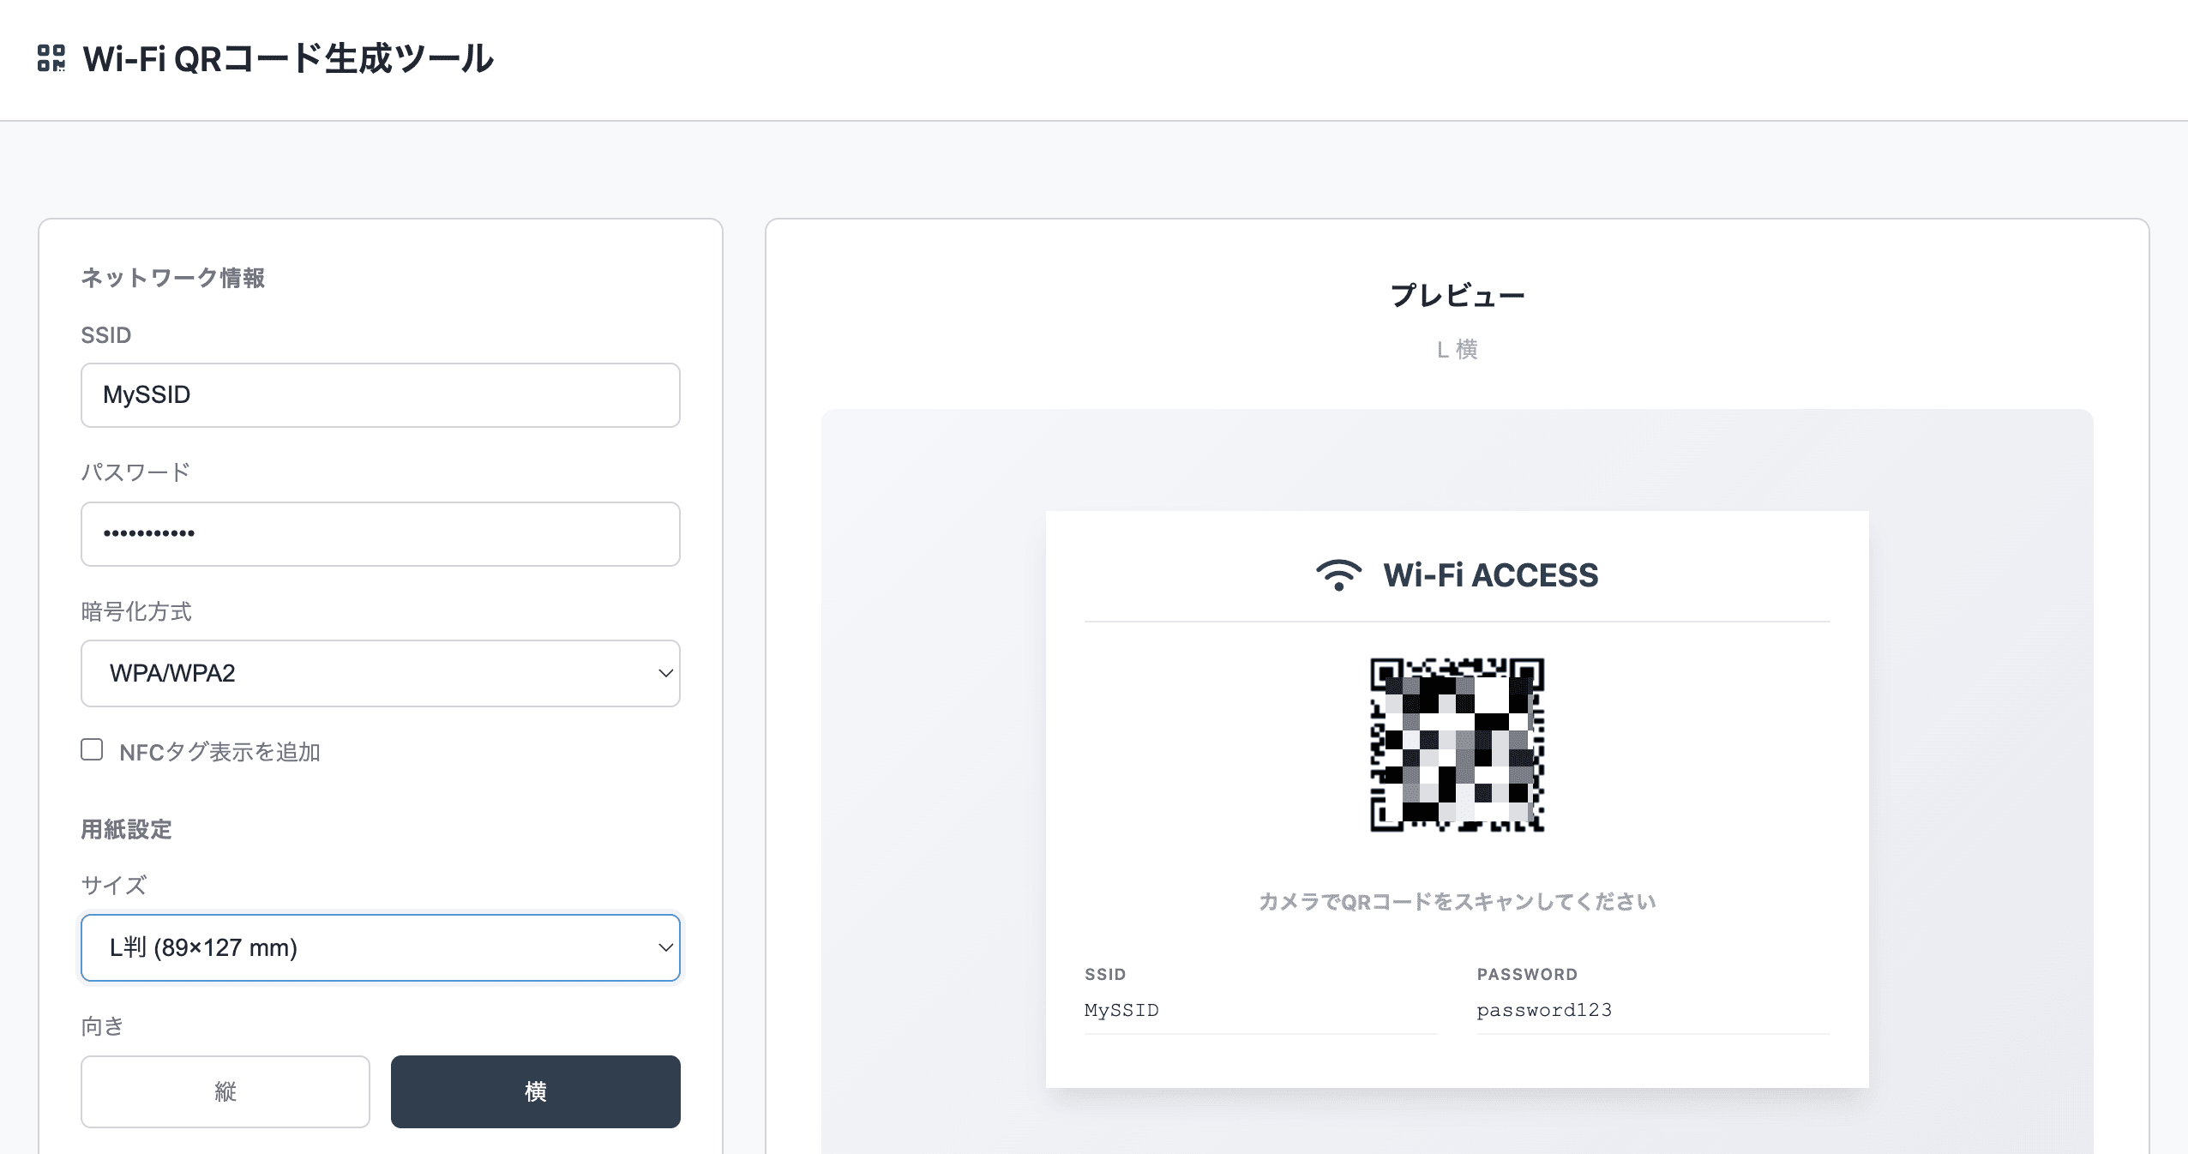Click the SSID input field
This screenshot has width=2188, height=1154.
380,395
